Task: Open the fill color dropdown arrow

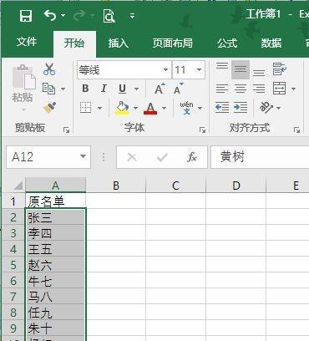Action: click(x=135, y=108)
